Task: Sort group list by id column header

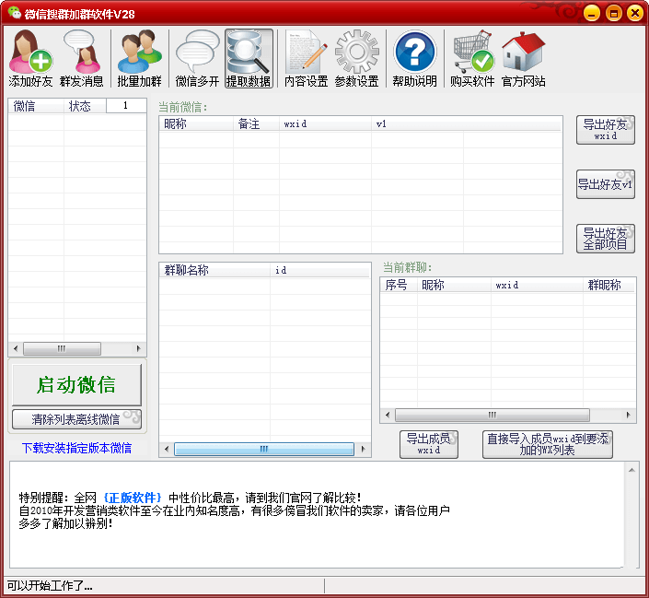Action: [320, 270]
